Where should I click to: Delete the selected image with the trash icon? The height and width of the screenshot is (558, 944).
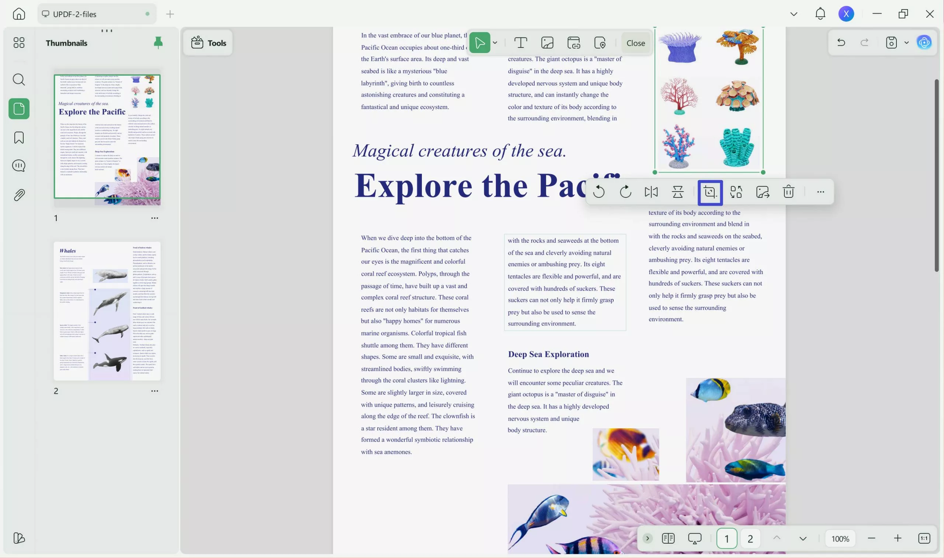(788, 192)
